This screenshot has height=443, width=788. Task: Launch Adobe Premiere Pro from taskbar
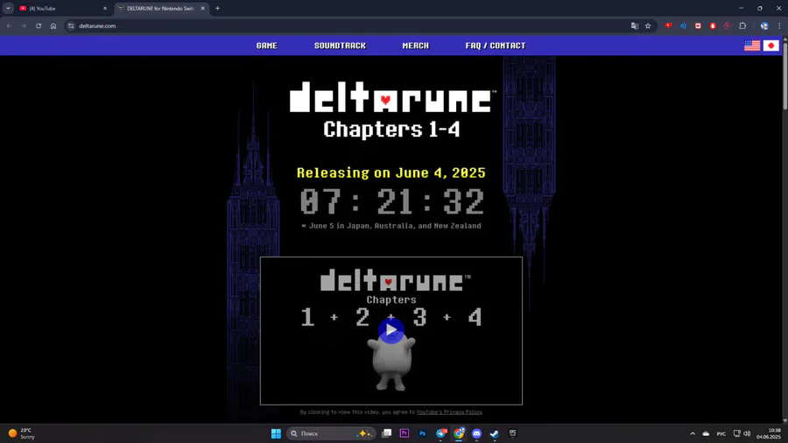[x=404, y=433]
